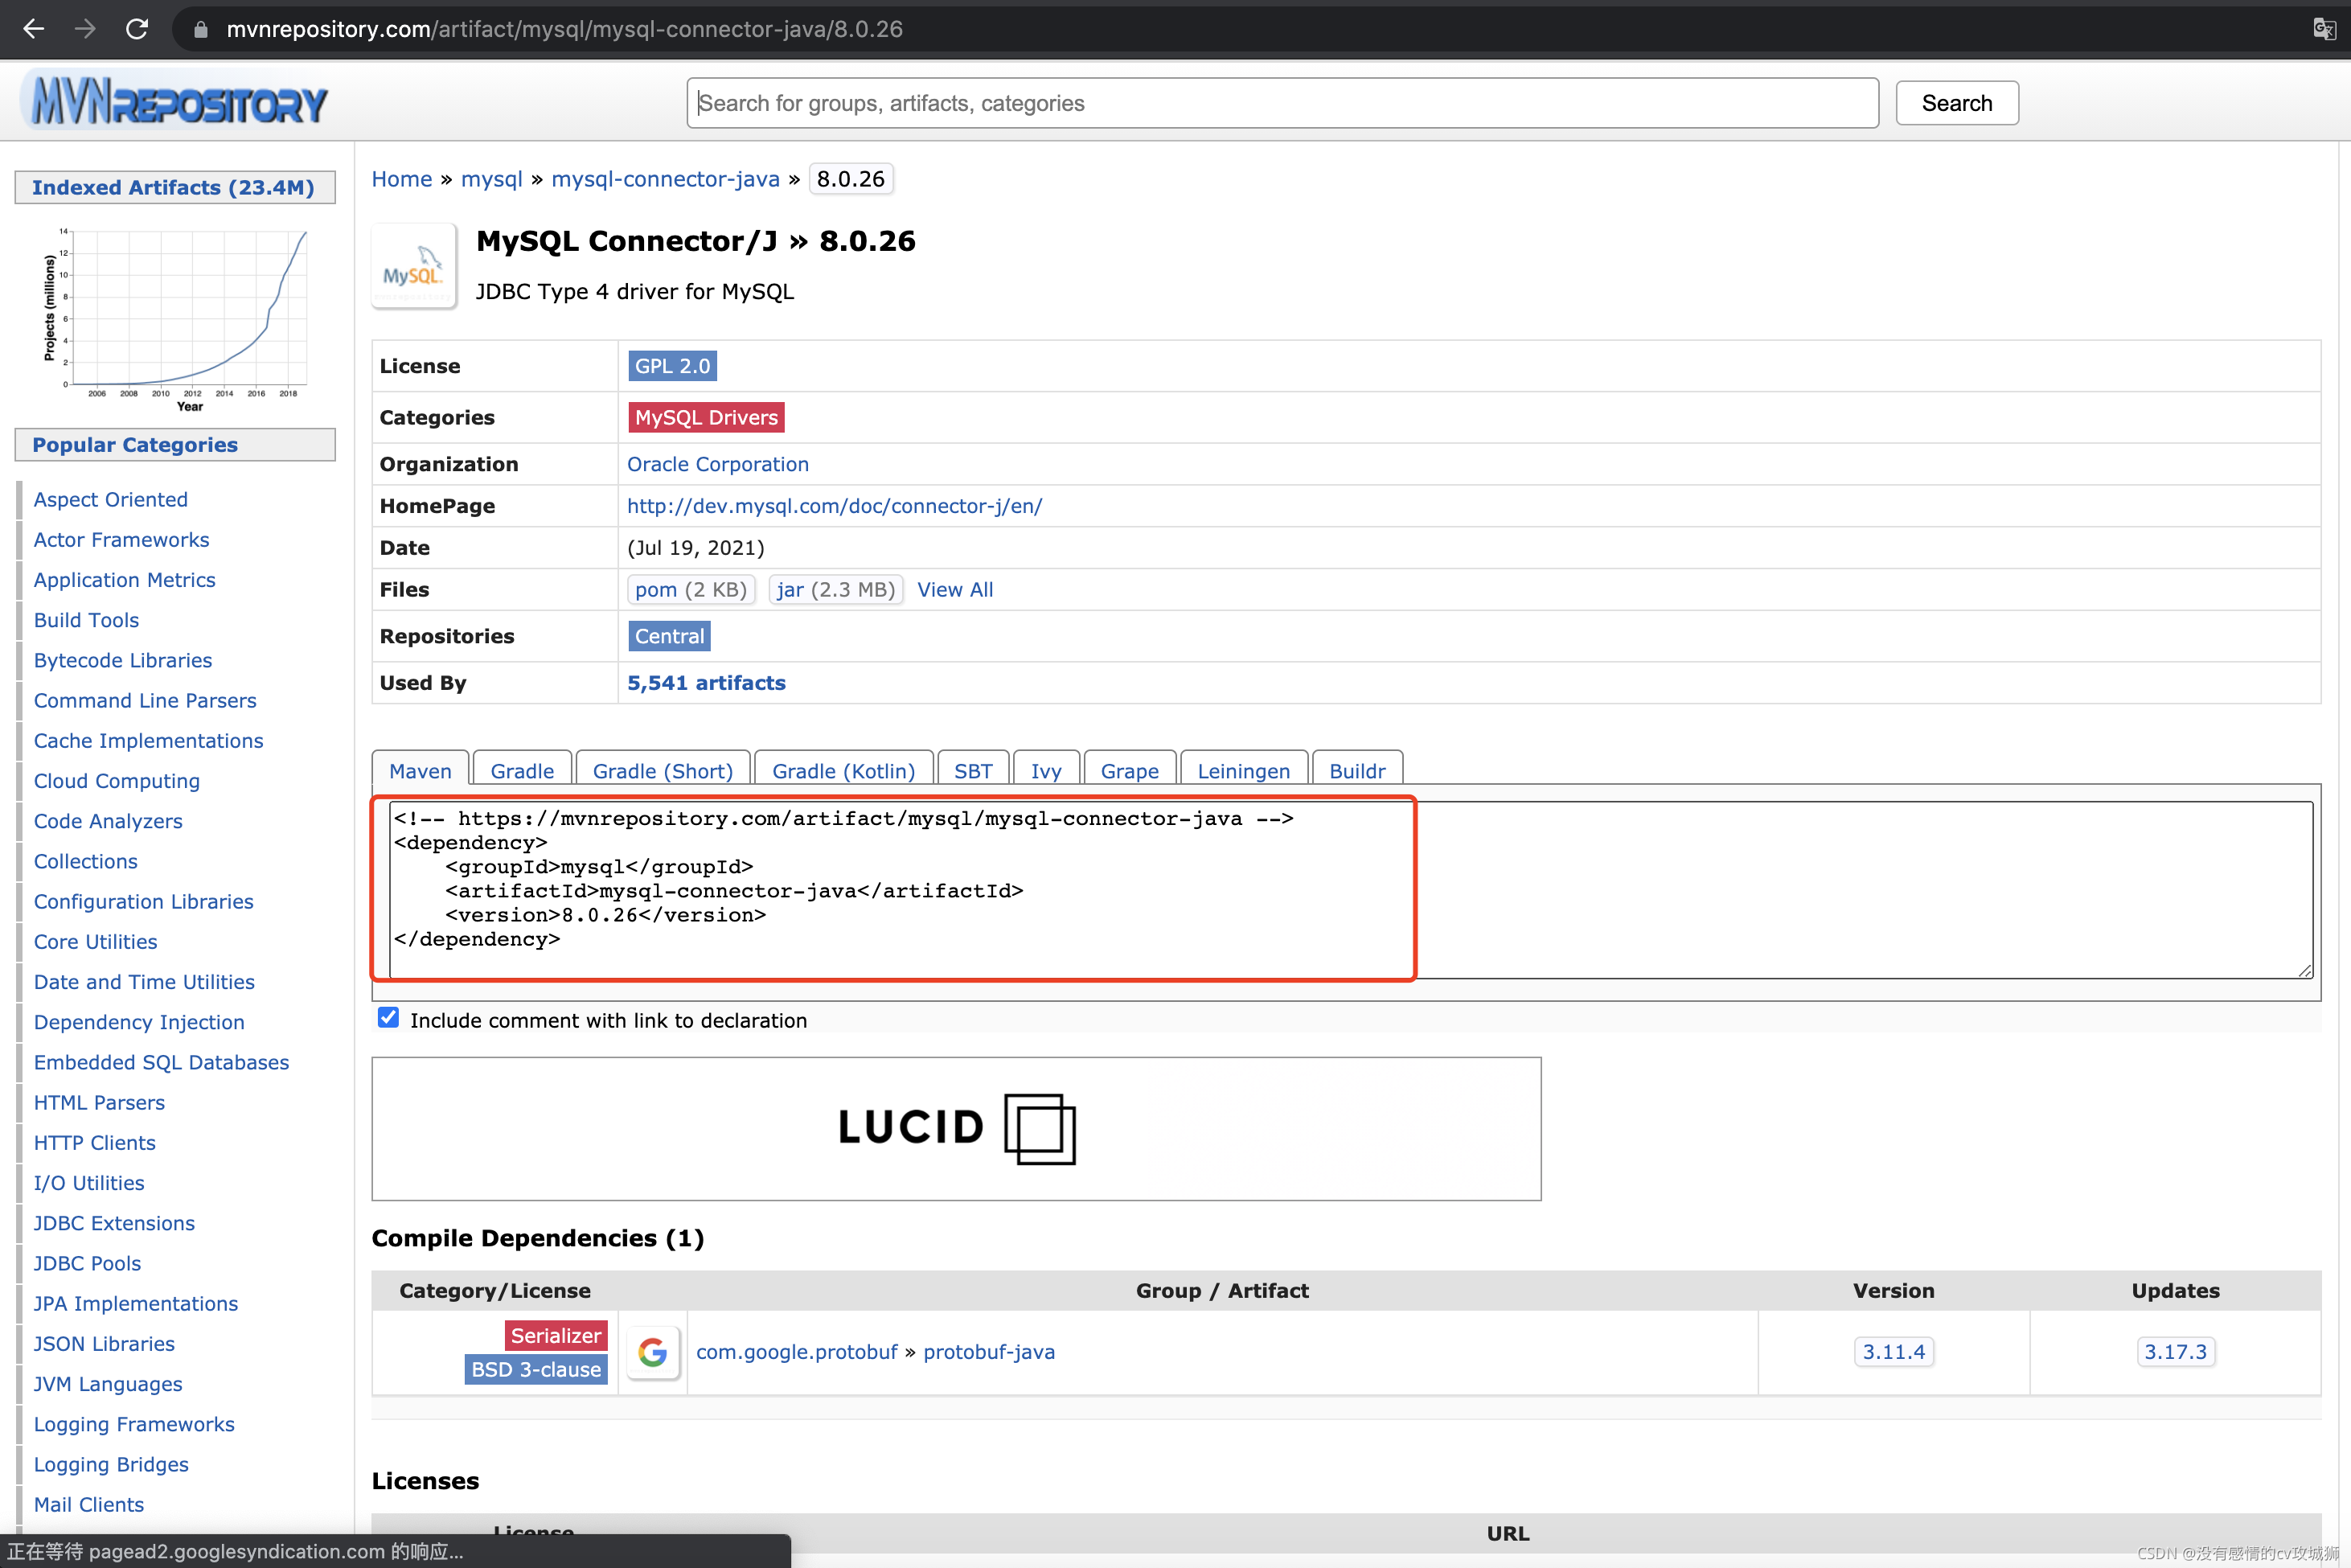Select the Leiningen tab
This screenshot has height=1568, width=2351.
tap(1244, 770)
